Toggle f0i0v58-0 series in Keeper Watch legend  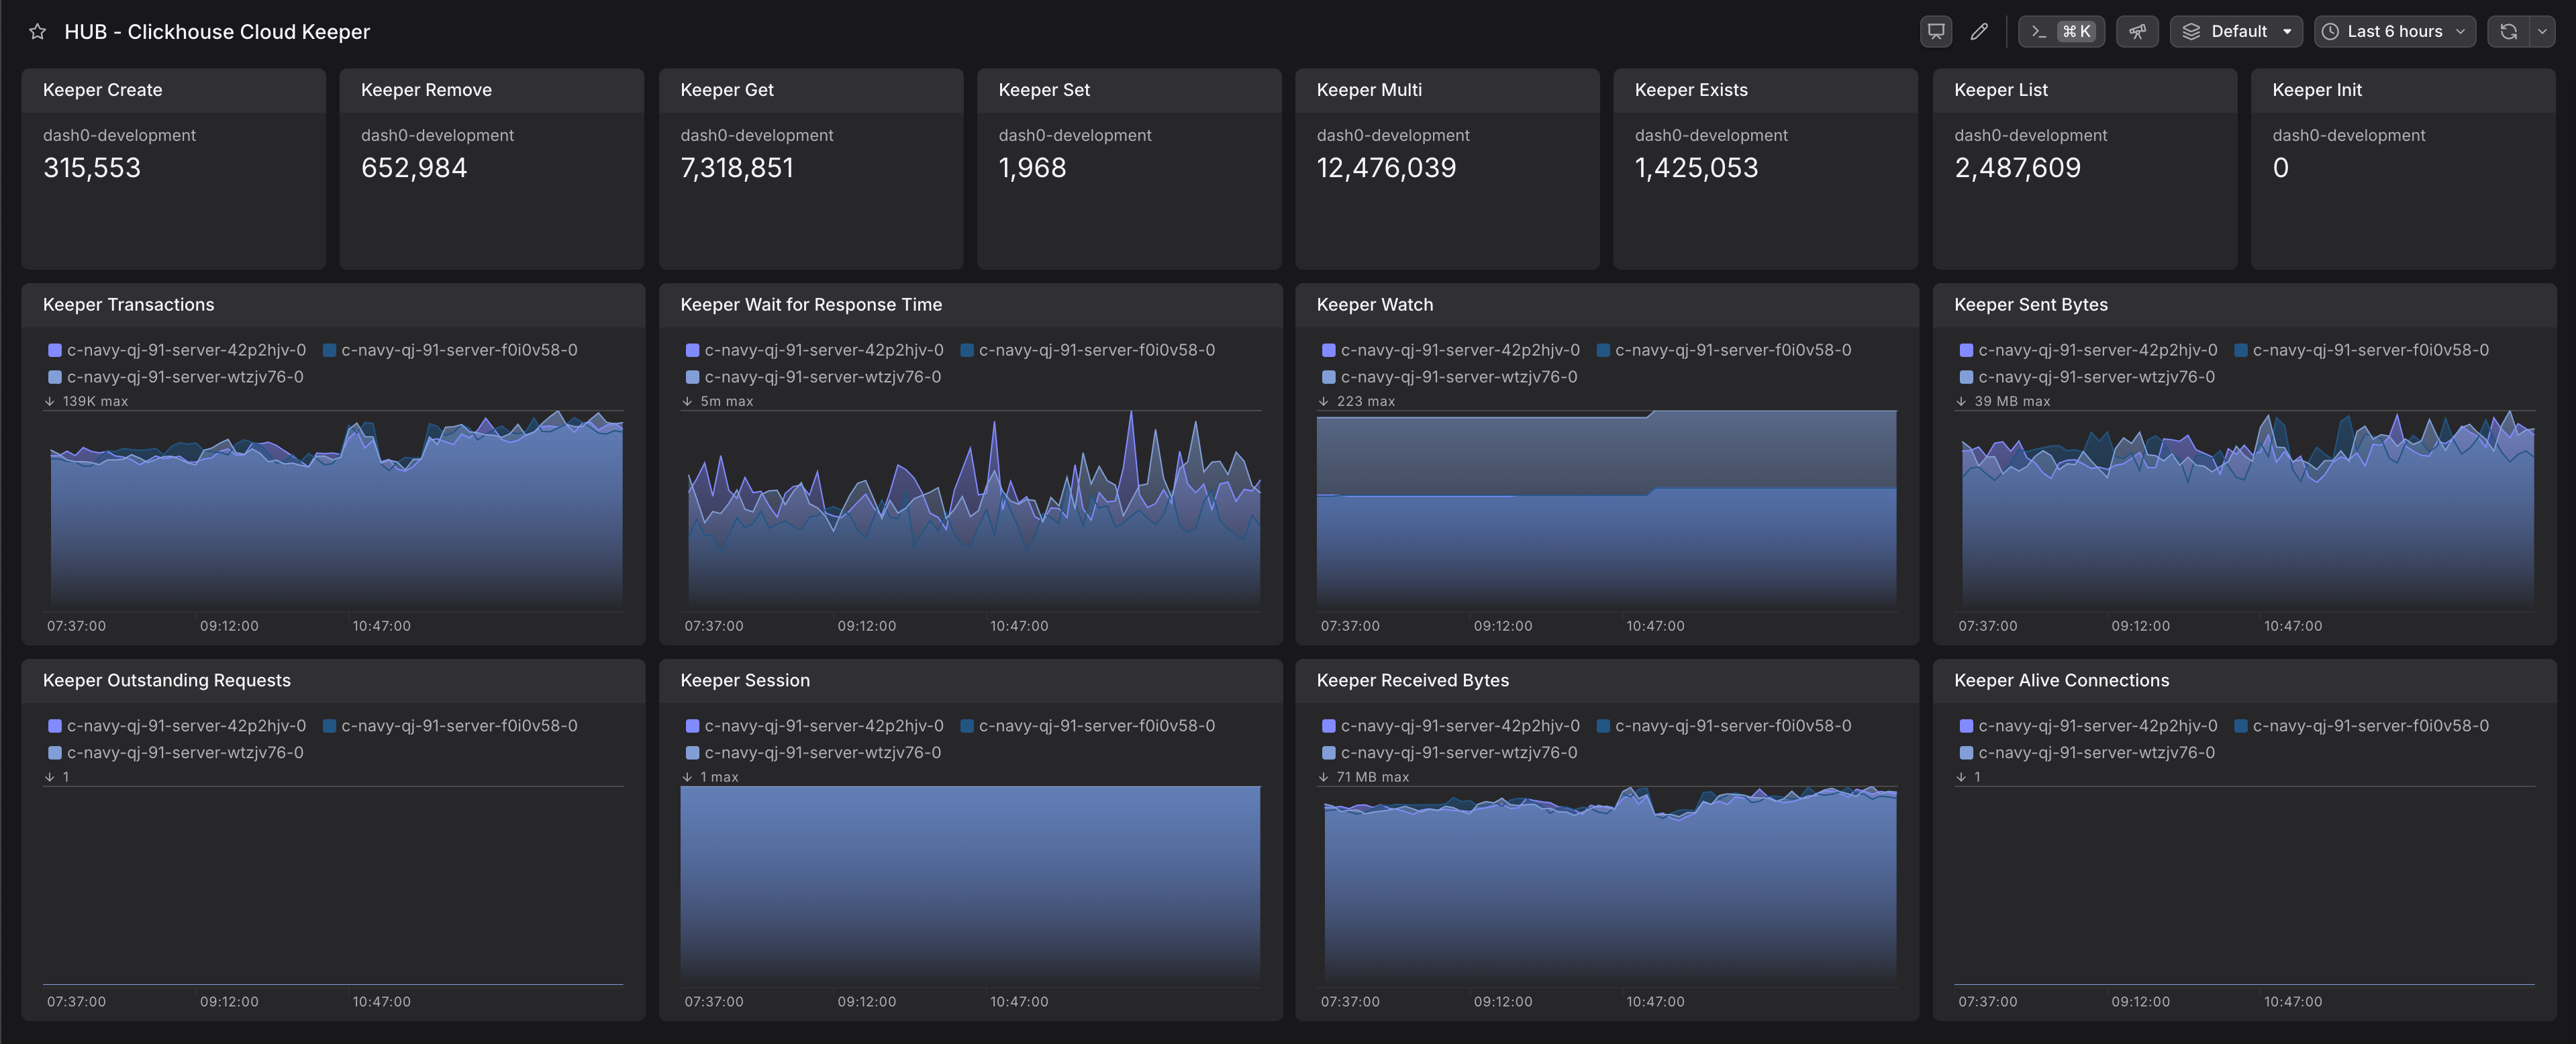coord(1732,350)
